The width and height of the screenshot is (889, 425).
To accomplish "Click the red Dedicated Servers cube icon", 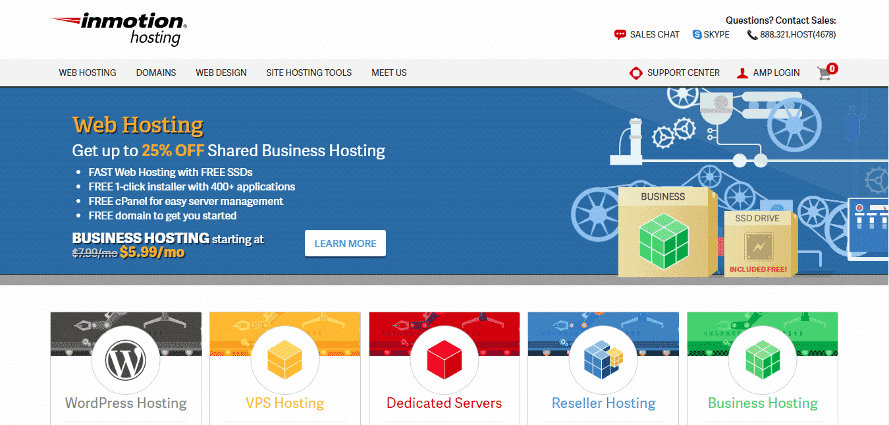I will click(x=444, y=360).
